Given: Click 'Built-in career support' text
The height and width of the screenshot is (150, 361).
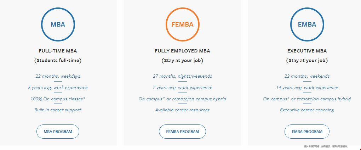Looking at the screenshot, I should point(58,110).
